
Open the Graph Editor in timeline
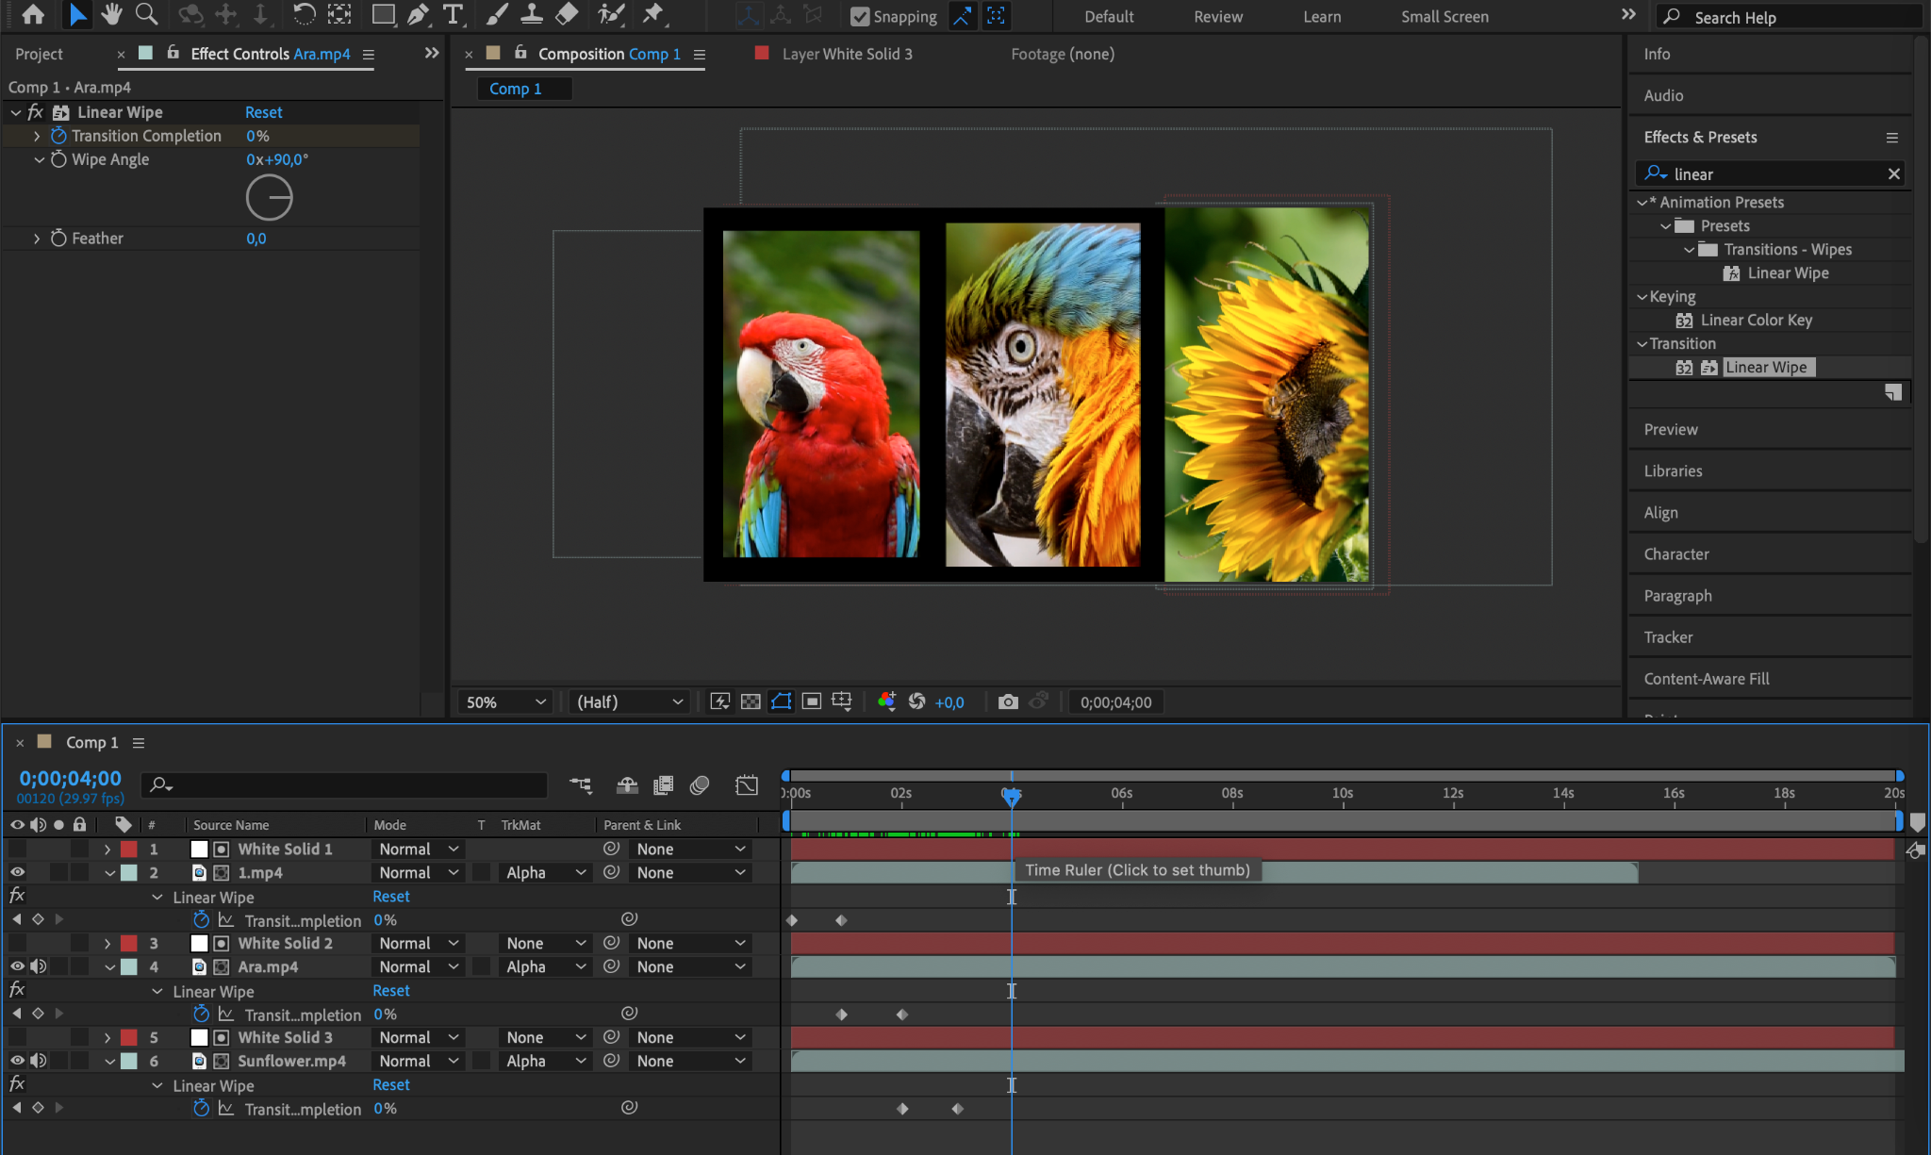pos(746,784)
